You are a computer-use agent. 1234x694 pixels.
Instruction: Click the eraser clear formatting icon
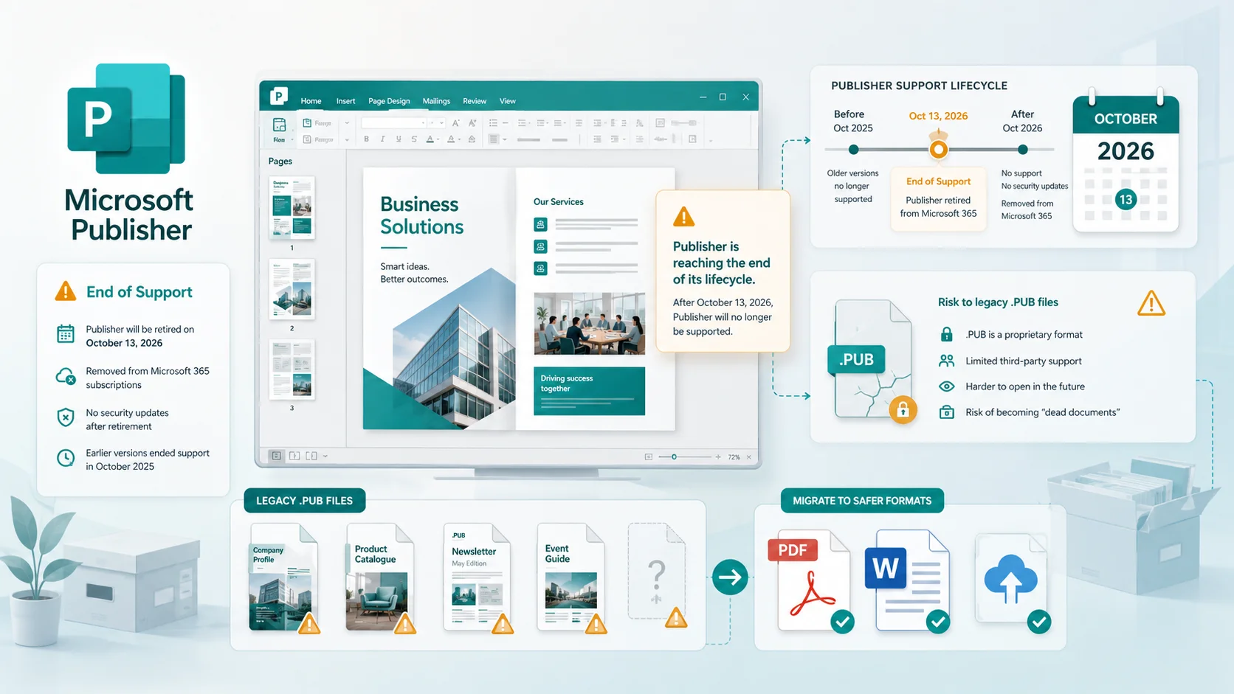tap(472, 139)
